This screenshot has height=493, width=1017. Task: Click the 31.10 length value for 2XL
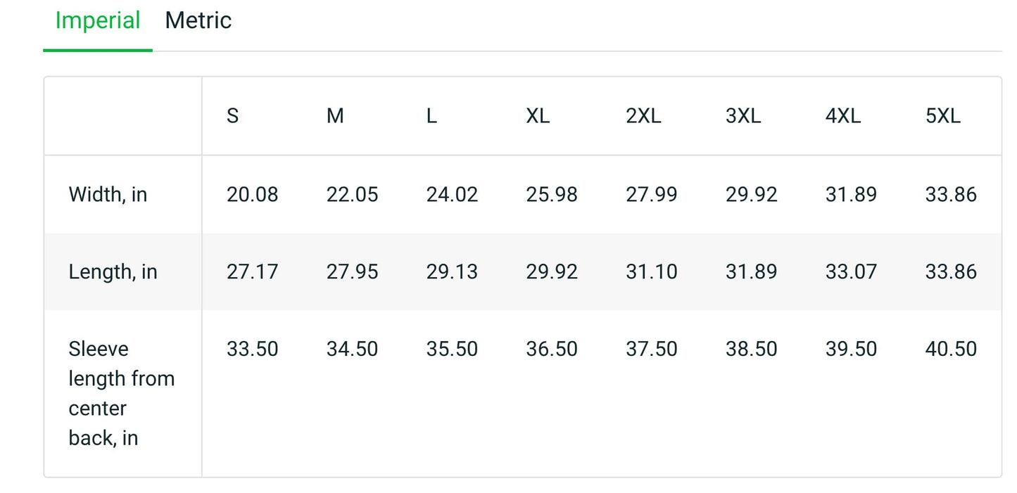coord(652,271)
